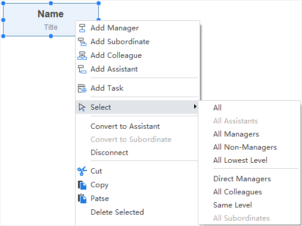The image size is (302, 226).
Task: Click the Add Manager icon
Action: [82, 28]
